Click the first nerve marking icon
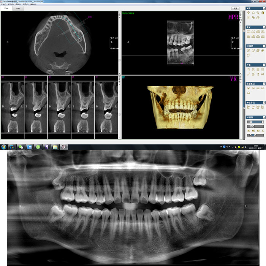This screenshot has width=266, height=266. click(x=248, y=107)
